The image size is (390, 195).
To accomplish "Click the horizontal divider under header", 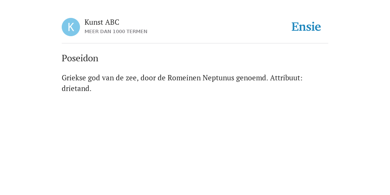I will click(x=195, y=43).
